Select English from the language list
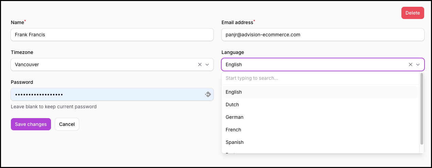The image size is (432, 168). pos(234,92)
